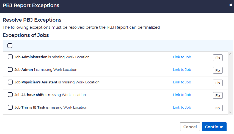
Task: Click the blue Continue button
Action: tap(214, 127)
